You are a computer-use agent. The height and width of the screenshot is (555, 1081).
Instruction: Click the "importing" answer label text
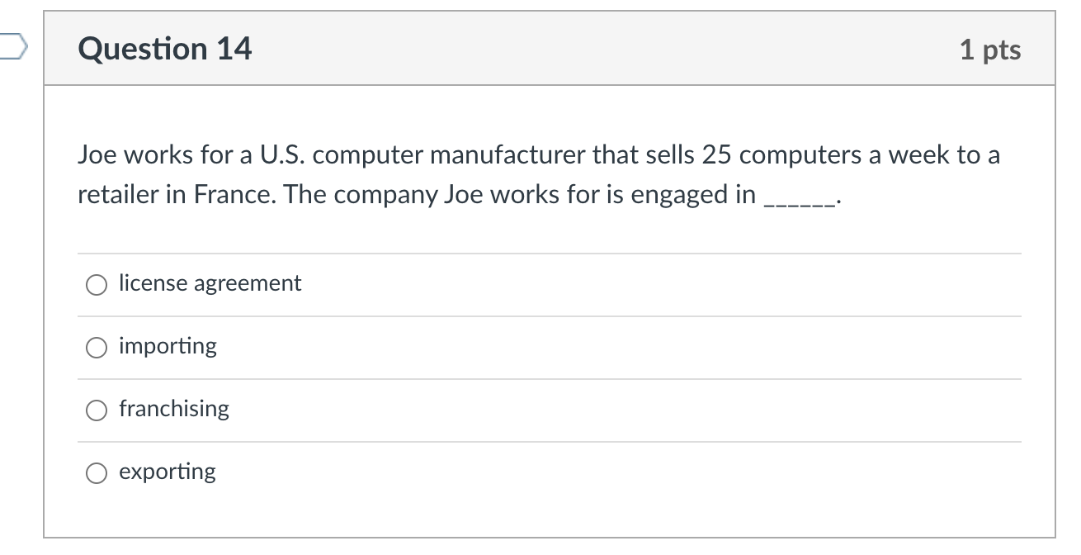(x=168, y=346)
